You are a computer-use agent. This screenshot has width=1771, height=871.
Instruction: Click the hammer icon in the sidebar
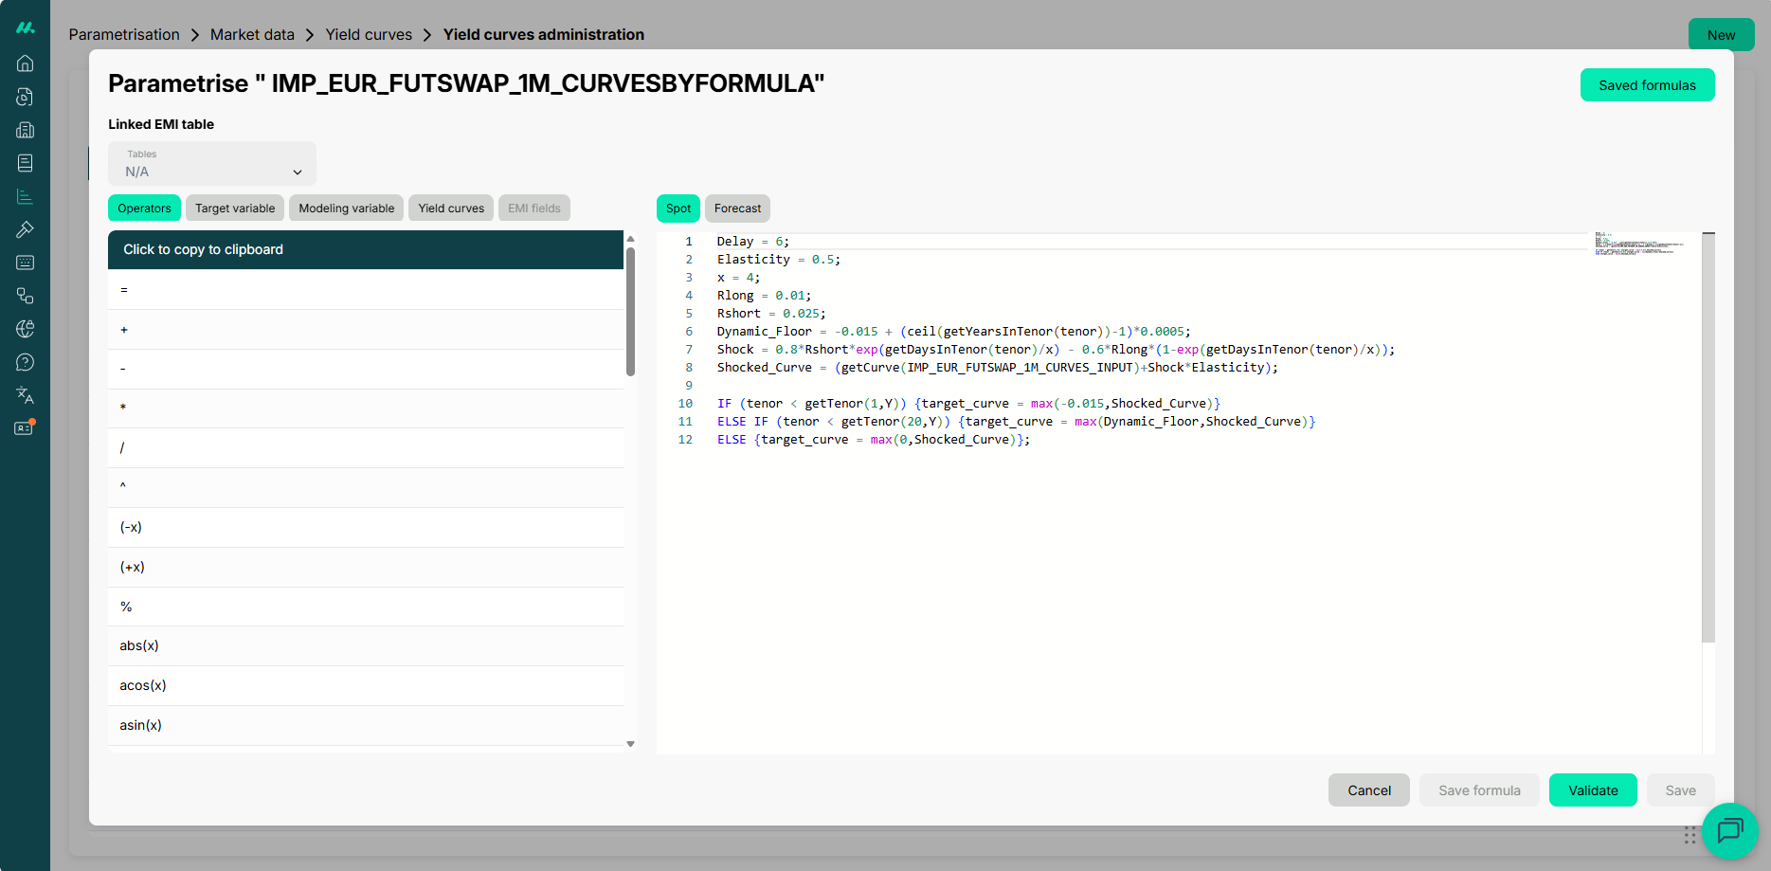click(26, 229)
